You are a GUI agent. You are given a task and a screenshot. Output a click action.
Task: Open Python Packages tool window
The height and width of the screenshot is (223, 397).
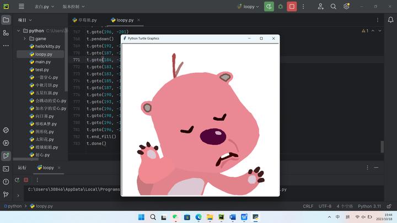pos(6,130)
